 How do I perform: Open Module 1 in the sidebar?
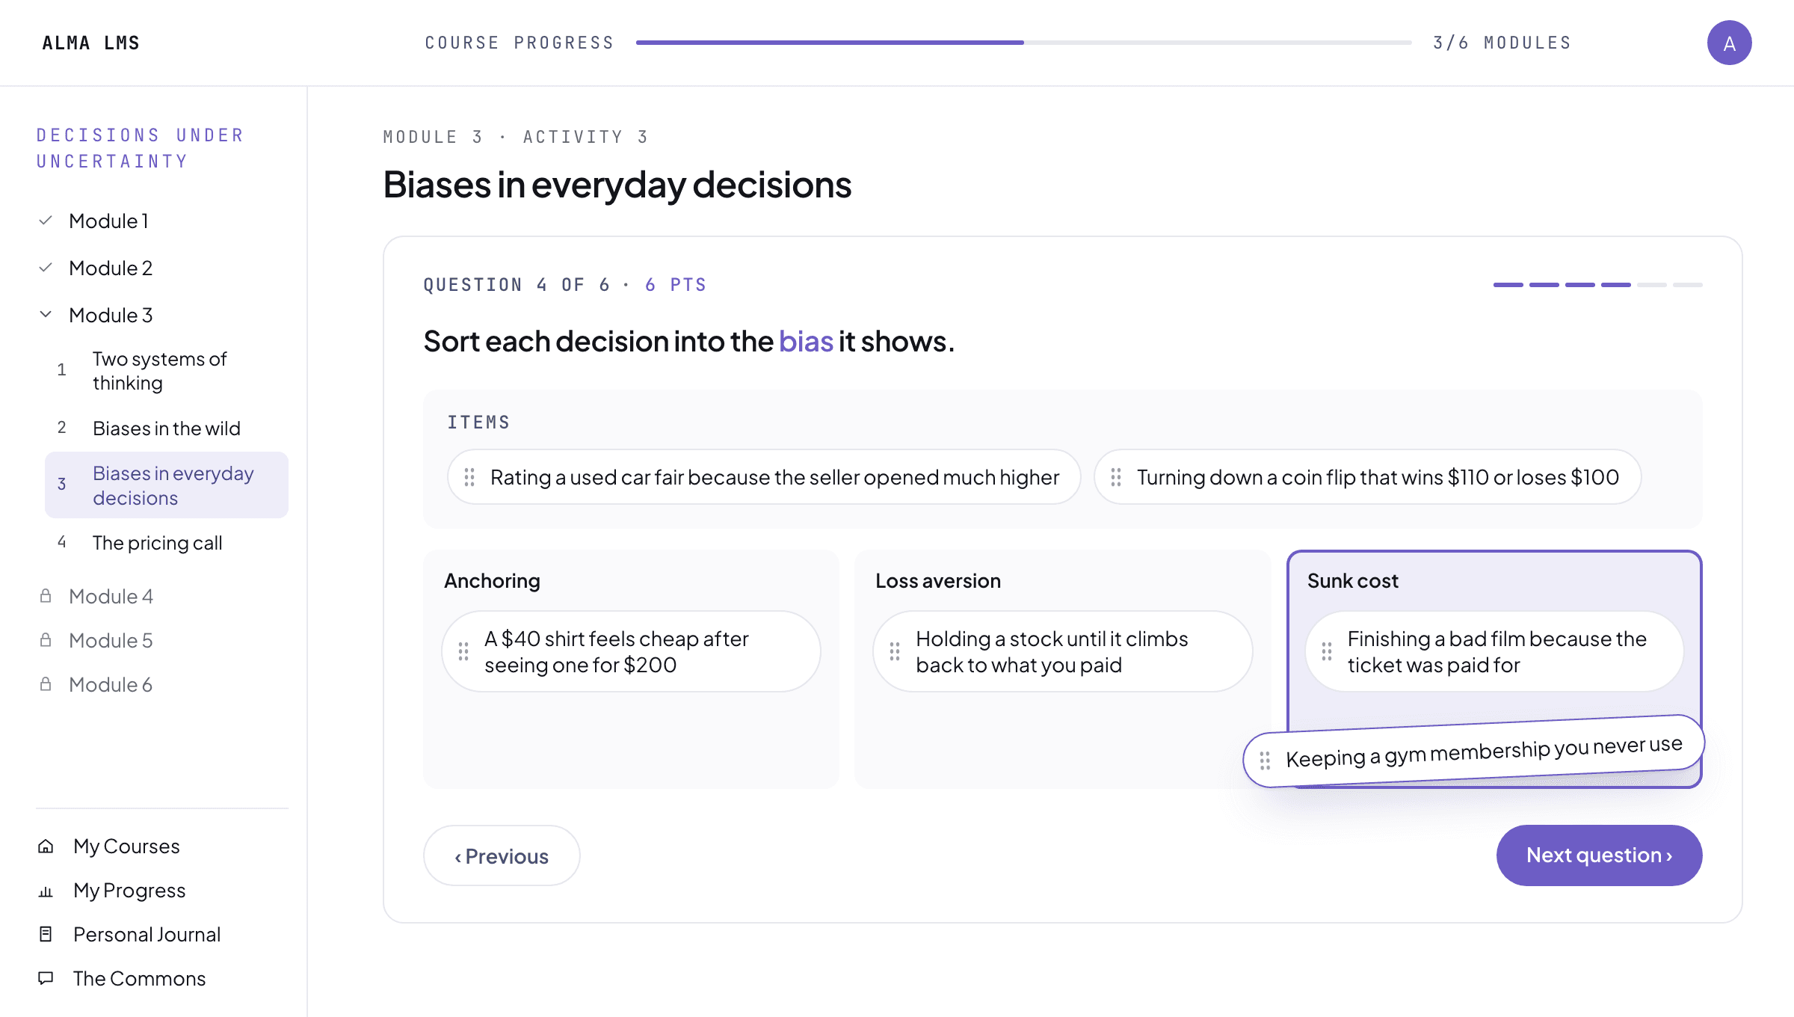[108, 221]
